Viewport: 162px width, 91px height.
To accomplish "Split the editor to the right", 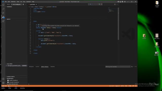I will coord(115,4).
